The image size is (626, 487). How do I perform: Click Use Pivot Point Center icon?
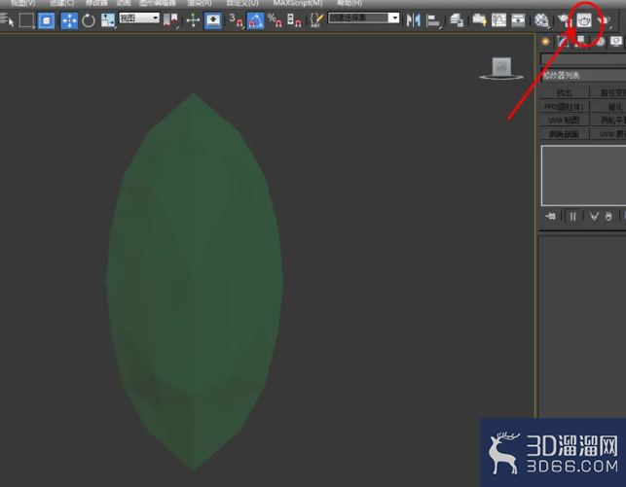pos(171,19)
